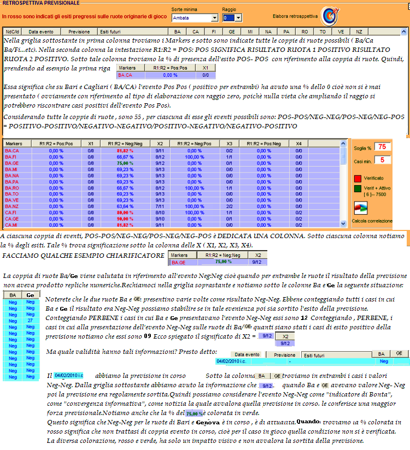Click the Calcola correlazione chart icon
The image size is (410, 450).
click(361, 208)
